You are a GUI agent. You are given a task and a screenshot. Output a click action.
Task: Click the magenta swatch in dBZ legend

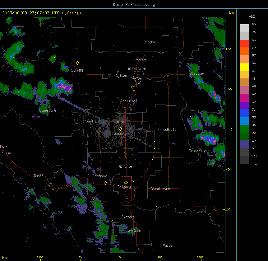(244, 98)
